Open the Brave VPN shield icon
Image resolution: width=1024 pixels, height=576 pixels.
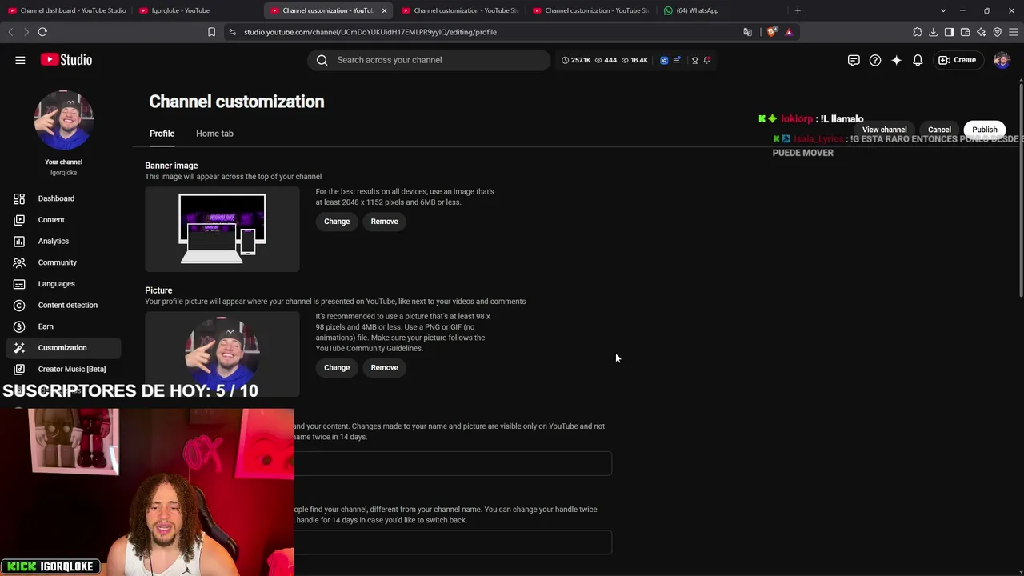997,32
